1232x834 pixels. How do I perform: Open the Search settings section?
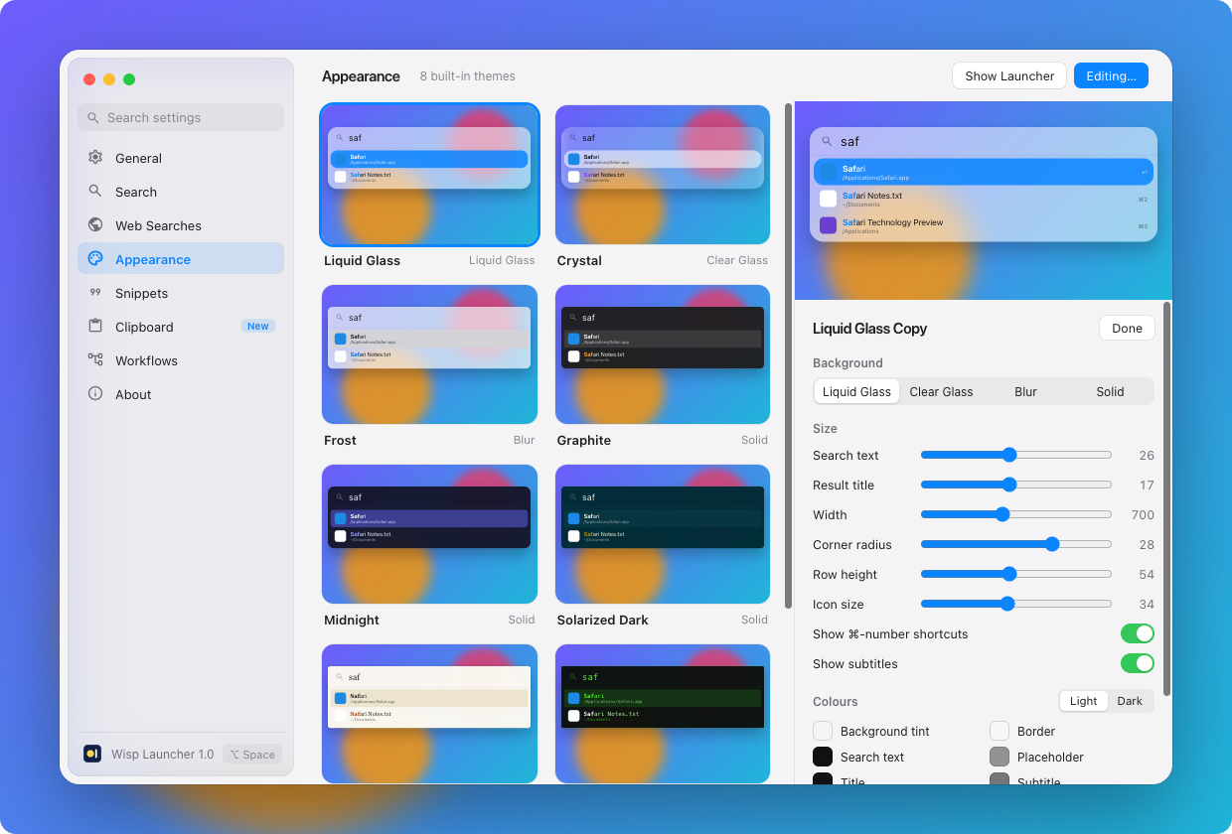point(181,192)
